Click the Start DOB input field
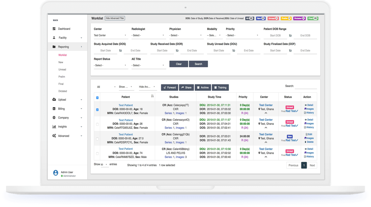 click(x=275, y=35)
